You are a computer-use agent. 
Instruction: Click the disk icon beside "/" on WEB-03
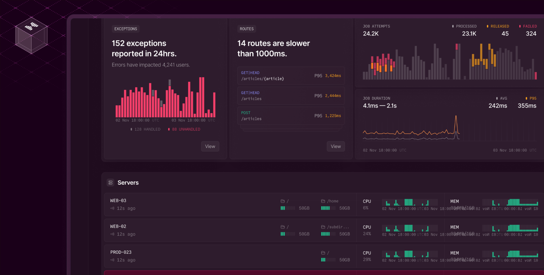click(x=282, y=201)
